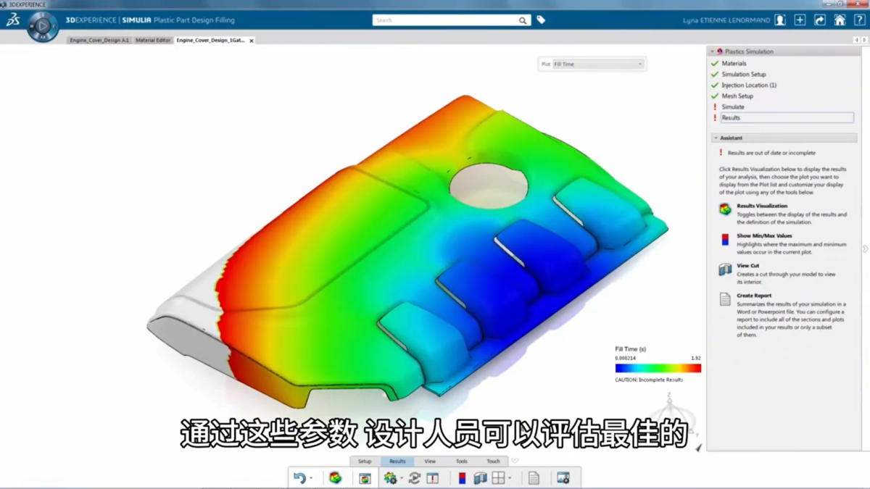Click the 3DEXPERIENCE compass play button
The image size is (870, 489).
pos(43,27)
